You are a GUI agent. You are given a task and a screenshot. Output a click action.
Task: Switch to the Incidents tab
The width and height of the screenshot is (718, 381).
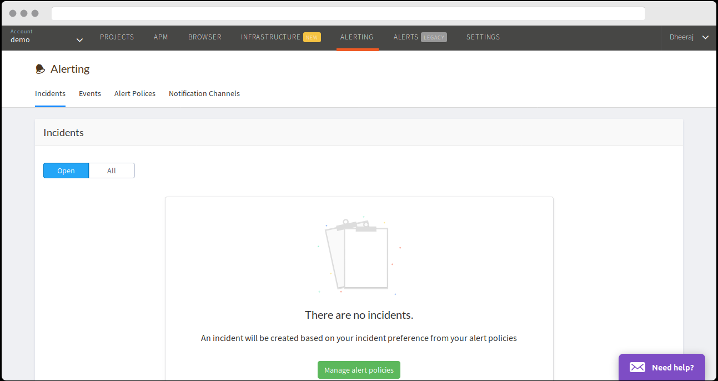(50, 93)
